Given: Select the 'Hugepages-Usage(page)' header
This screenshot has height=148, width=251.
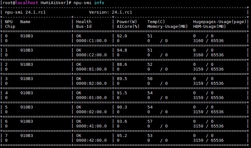Looking at the screenshot, I should coord(220,22).
